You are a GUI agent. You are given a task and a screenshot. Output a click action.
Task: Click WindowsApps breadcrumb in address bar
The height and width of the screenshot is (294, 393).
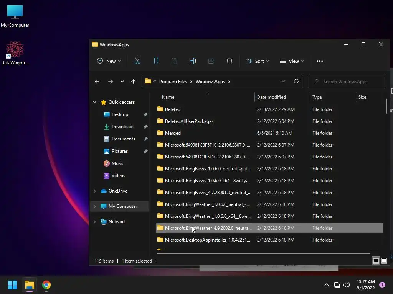click(210, 82)
